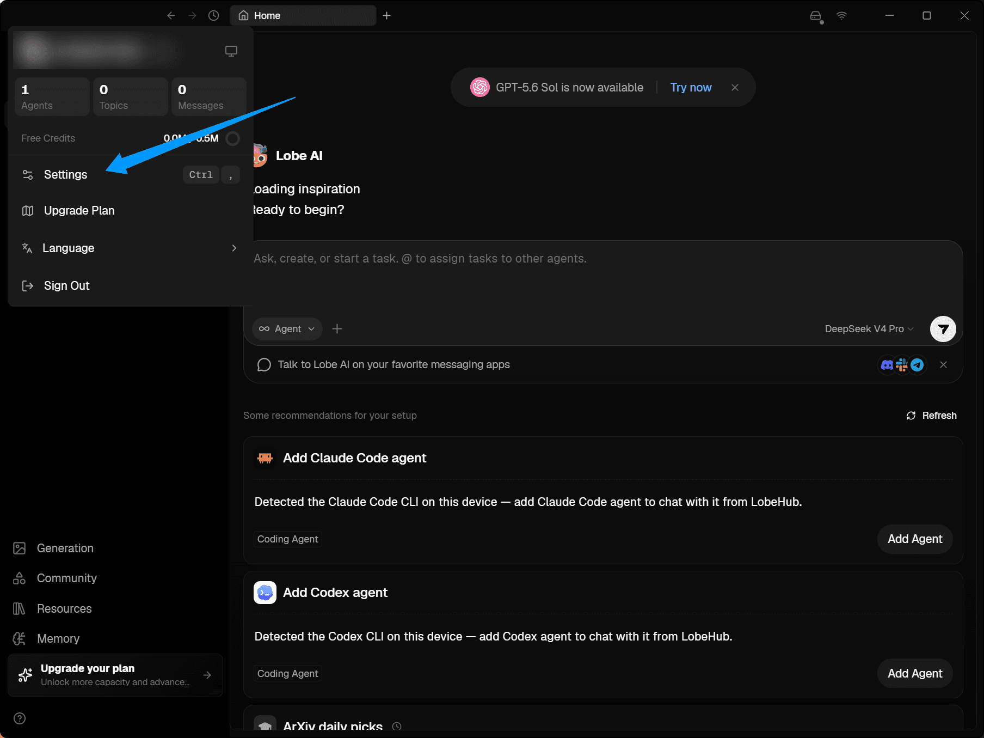Send message with round arrow button
This screenshot has height=738, width=984.
click(943, 329)
